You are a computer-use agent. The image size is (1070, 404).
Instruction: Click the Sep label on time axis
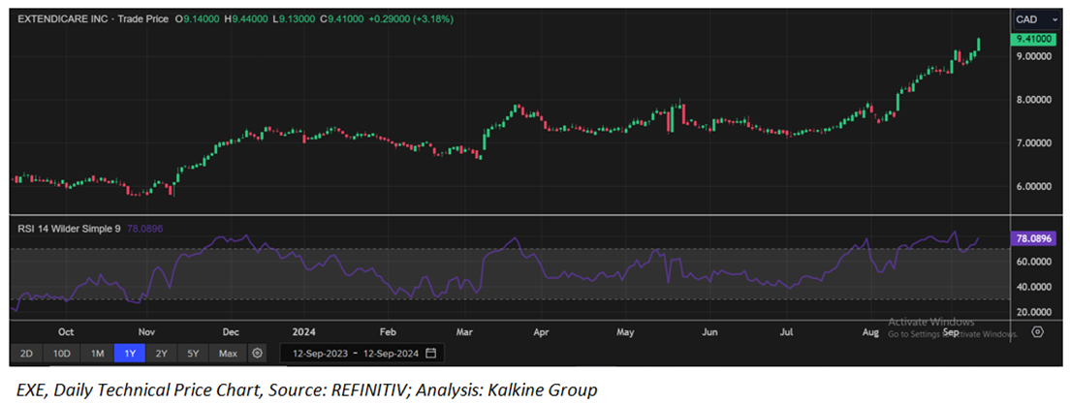coord(951,332)
